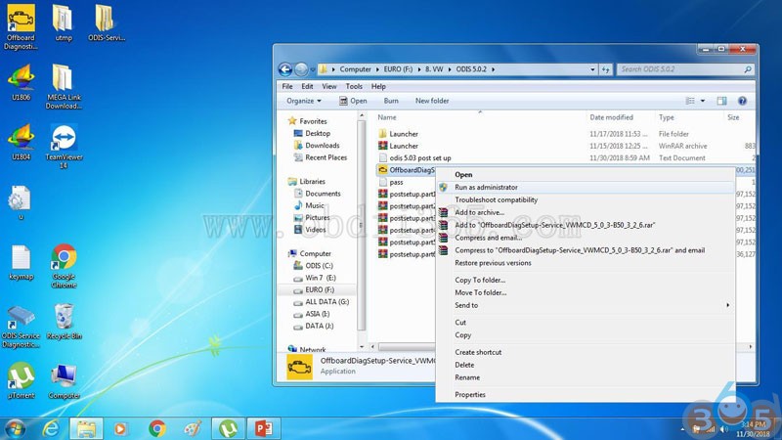
Task: Click the New folder button
Action: (x=432, y=101)
